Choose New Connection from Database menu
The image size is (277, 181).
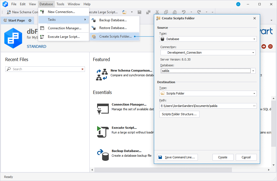point(64,12)
